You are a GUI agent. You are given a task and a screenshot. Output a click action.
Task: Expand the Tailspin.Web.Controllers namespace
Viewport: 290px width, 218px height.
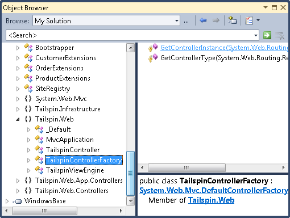pos(18,191)
